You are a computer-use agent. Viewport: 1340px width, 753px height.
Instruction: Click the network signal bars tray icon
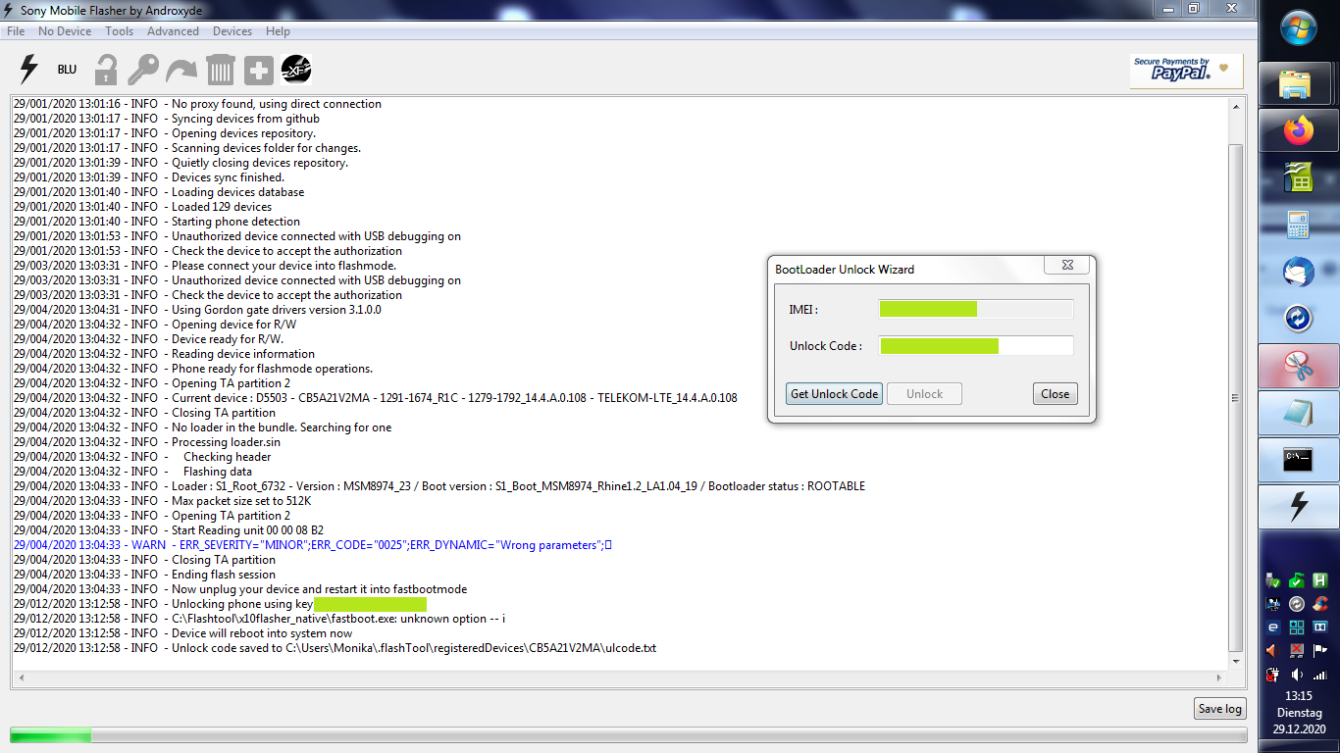click(x=1320, y=675)
